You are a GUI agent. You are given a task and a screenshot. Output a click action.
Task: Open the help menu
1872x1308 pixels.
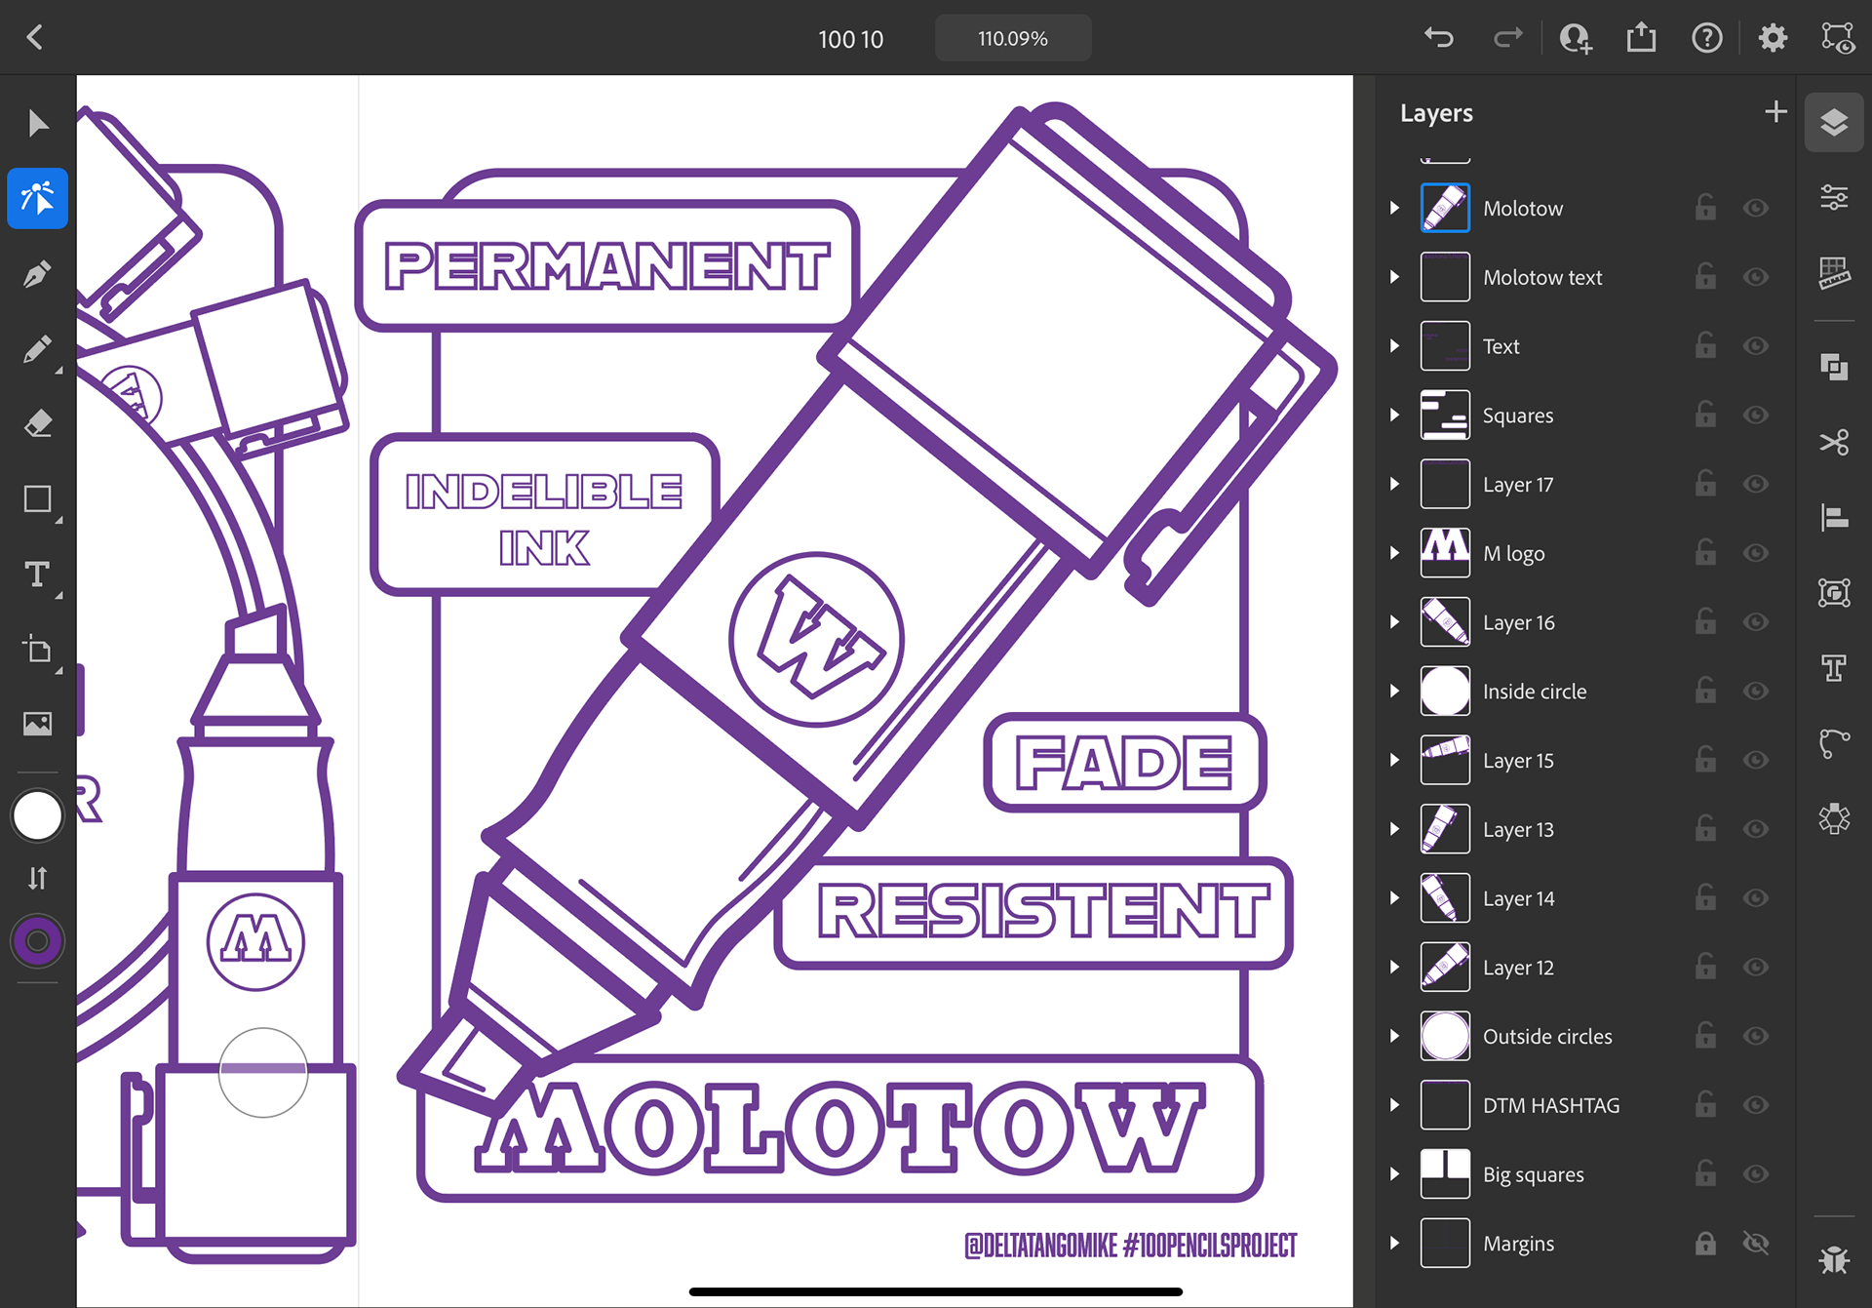(x=1707, y=38)
